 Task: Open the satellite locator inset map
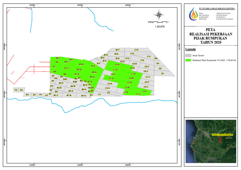click(211, 141)
